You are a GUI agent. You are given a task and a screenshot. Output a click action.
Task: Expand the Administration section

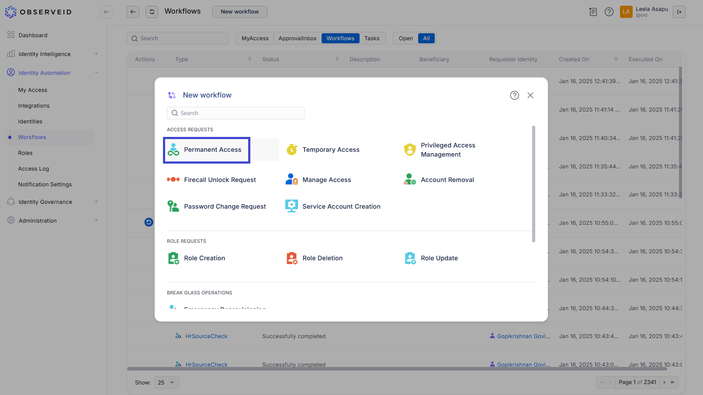pos(96,220)
